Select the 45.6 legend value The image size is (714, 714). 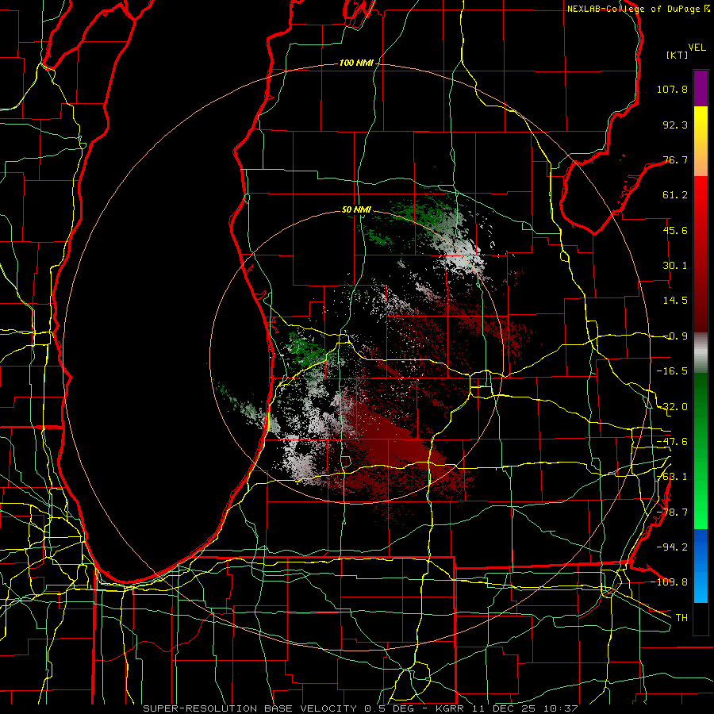675,230
